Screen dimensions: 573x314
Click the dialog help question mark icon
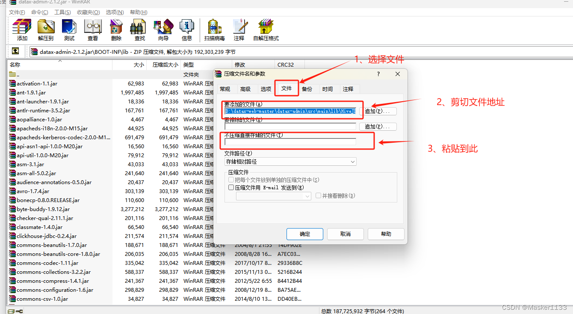[378, 74]
